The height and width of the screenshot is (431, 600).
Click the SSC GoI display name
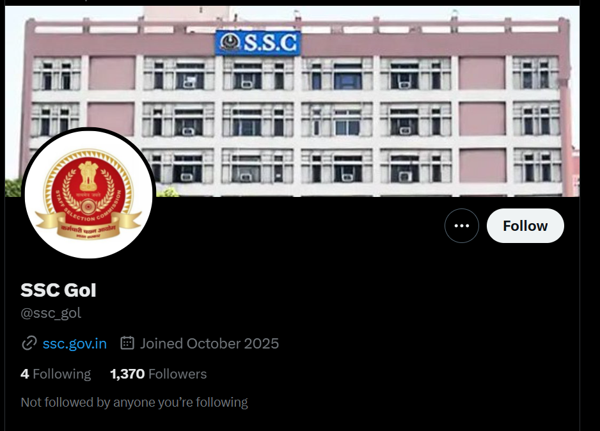tap(58, 290)
